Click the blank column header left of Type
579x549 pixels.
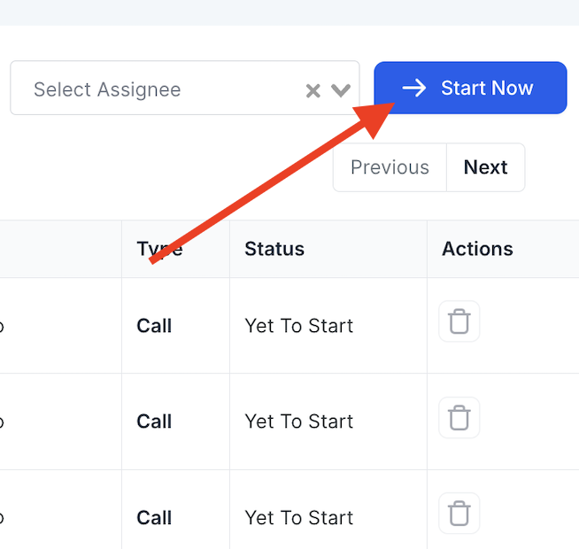60,249
